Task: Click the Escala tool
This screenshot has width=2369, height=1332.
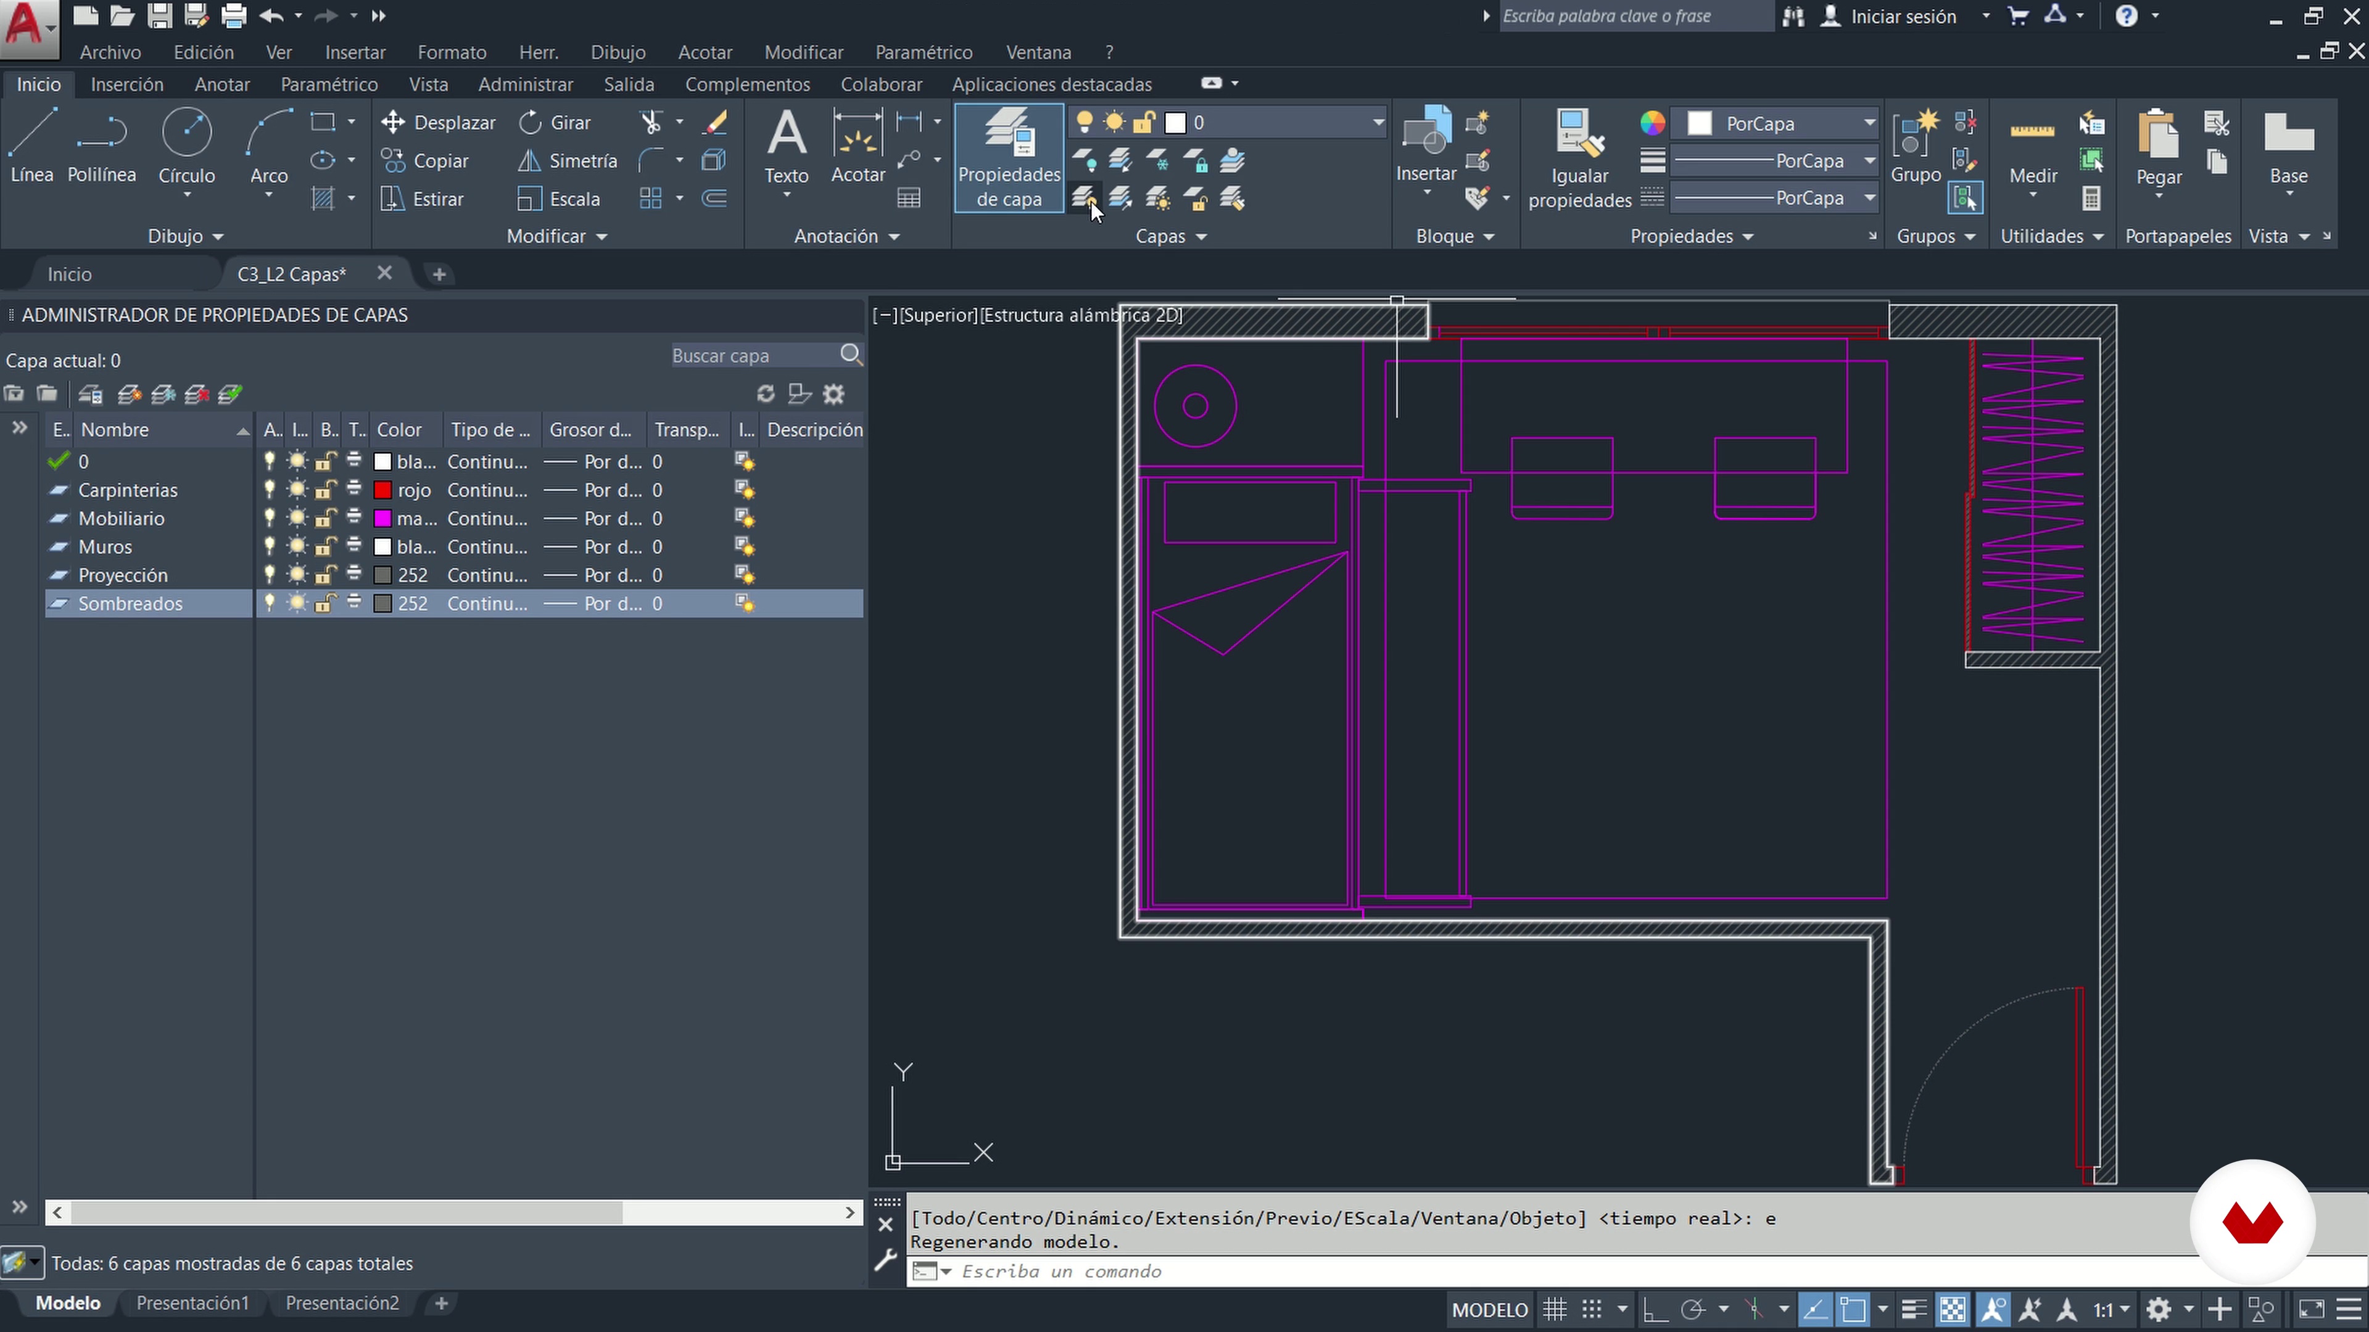Action: pyautogui.click(x=558, y=199)
